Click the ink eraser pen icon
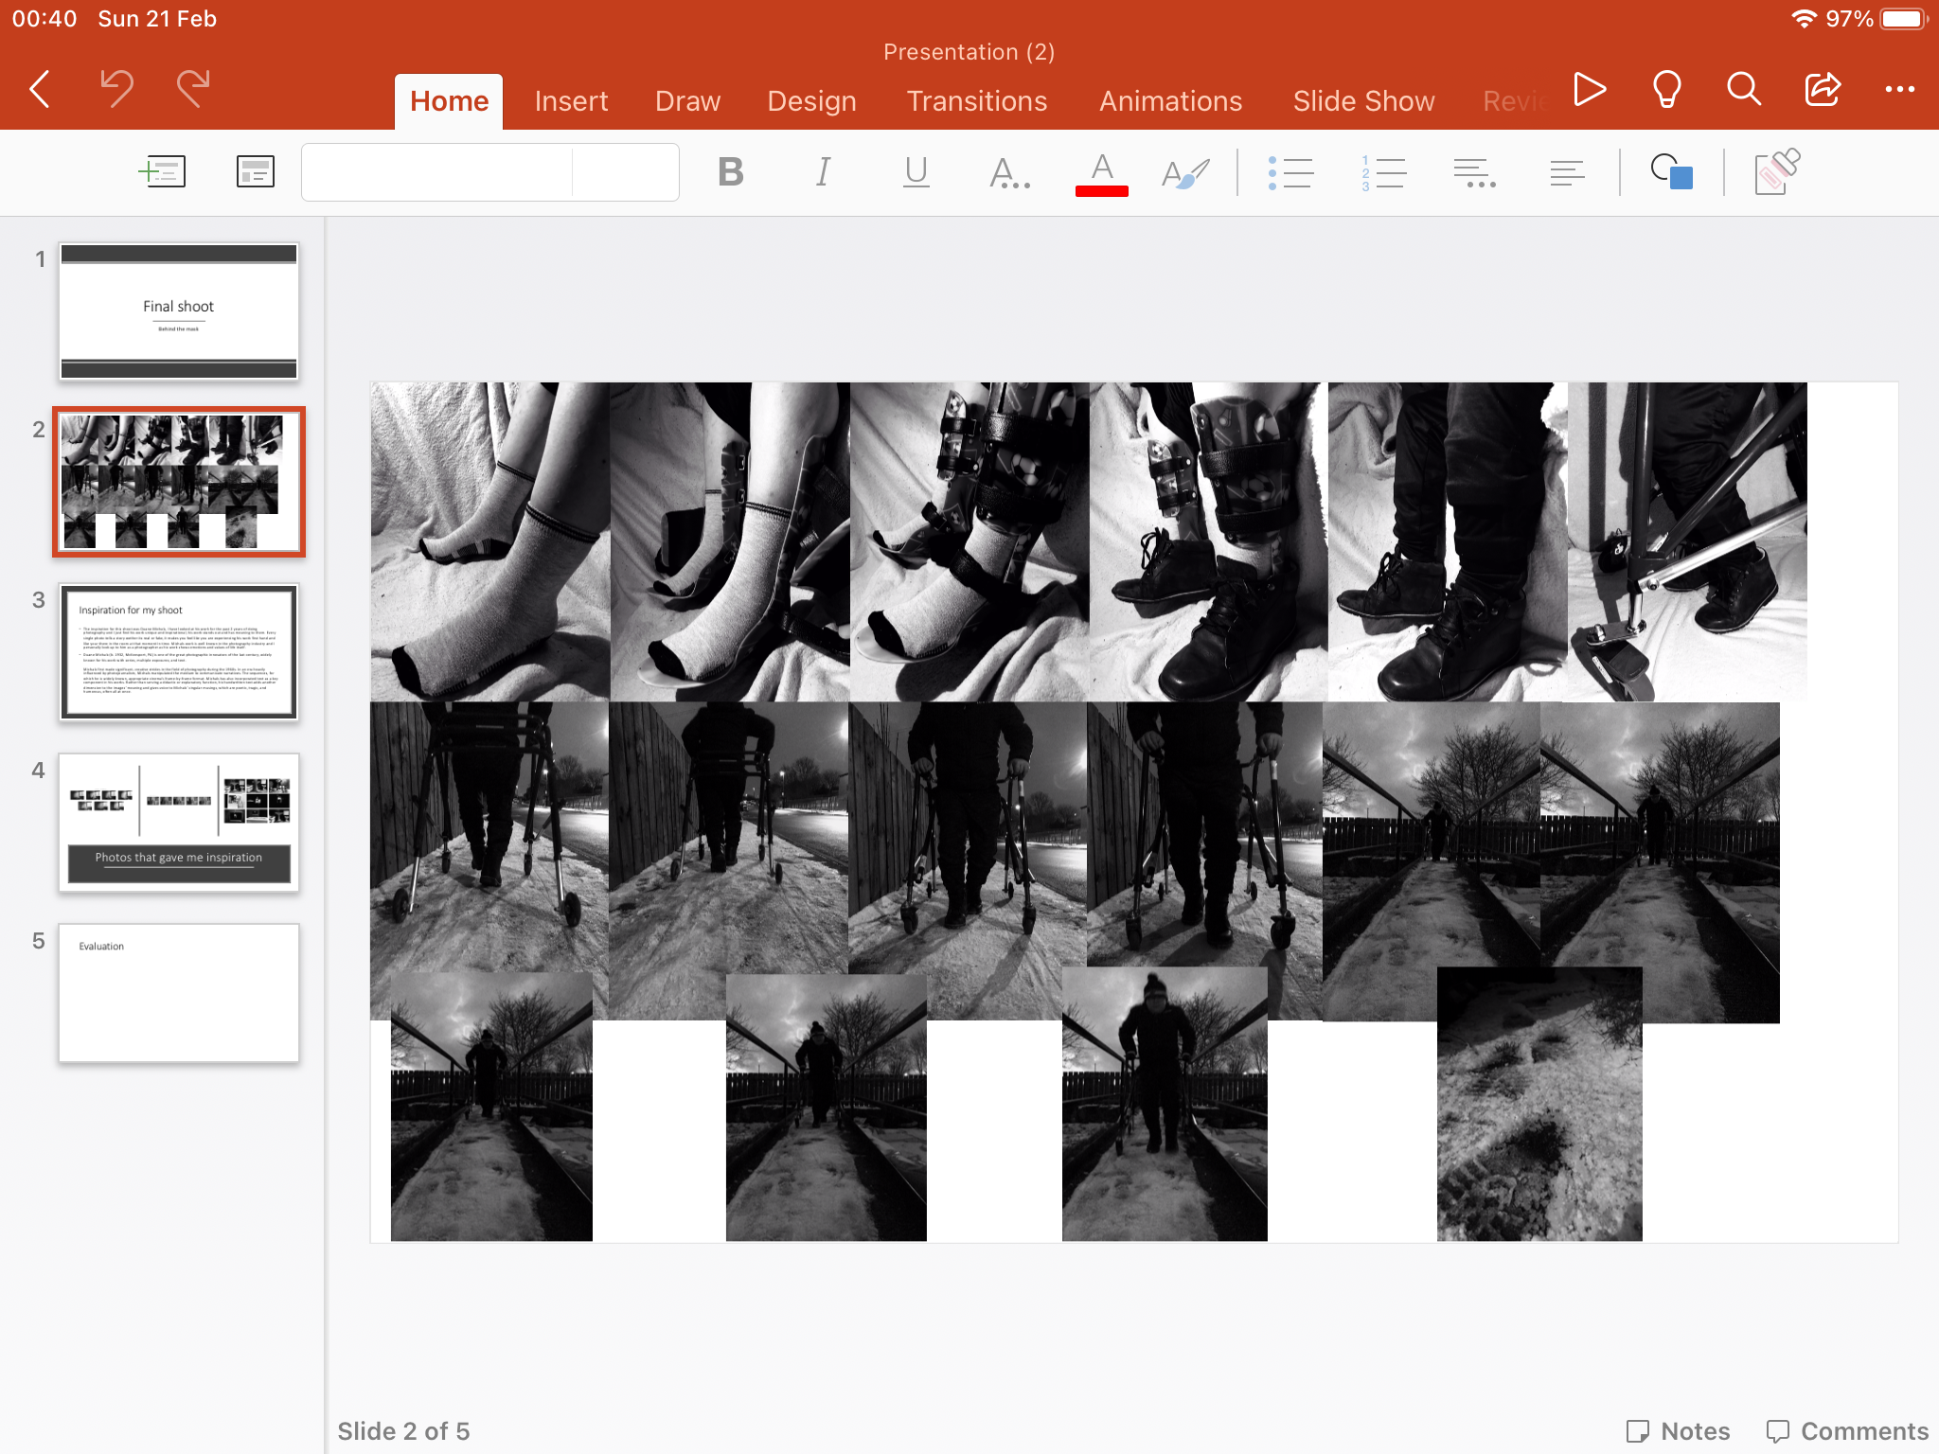 coord(1776,172)
